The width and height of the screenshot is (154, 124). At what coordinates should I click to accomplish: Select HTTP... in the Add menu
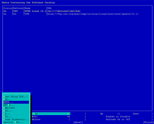(16, 102)
